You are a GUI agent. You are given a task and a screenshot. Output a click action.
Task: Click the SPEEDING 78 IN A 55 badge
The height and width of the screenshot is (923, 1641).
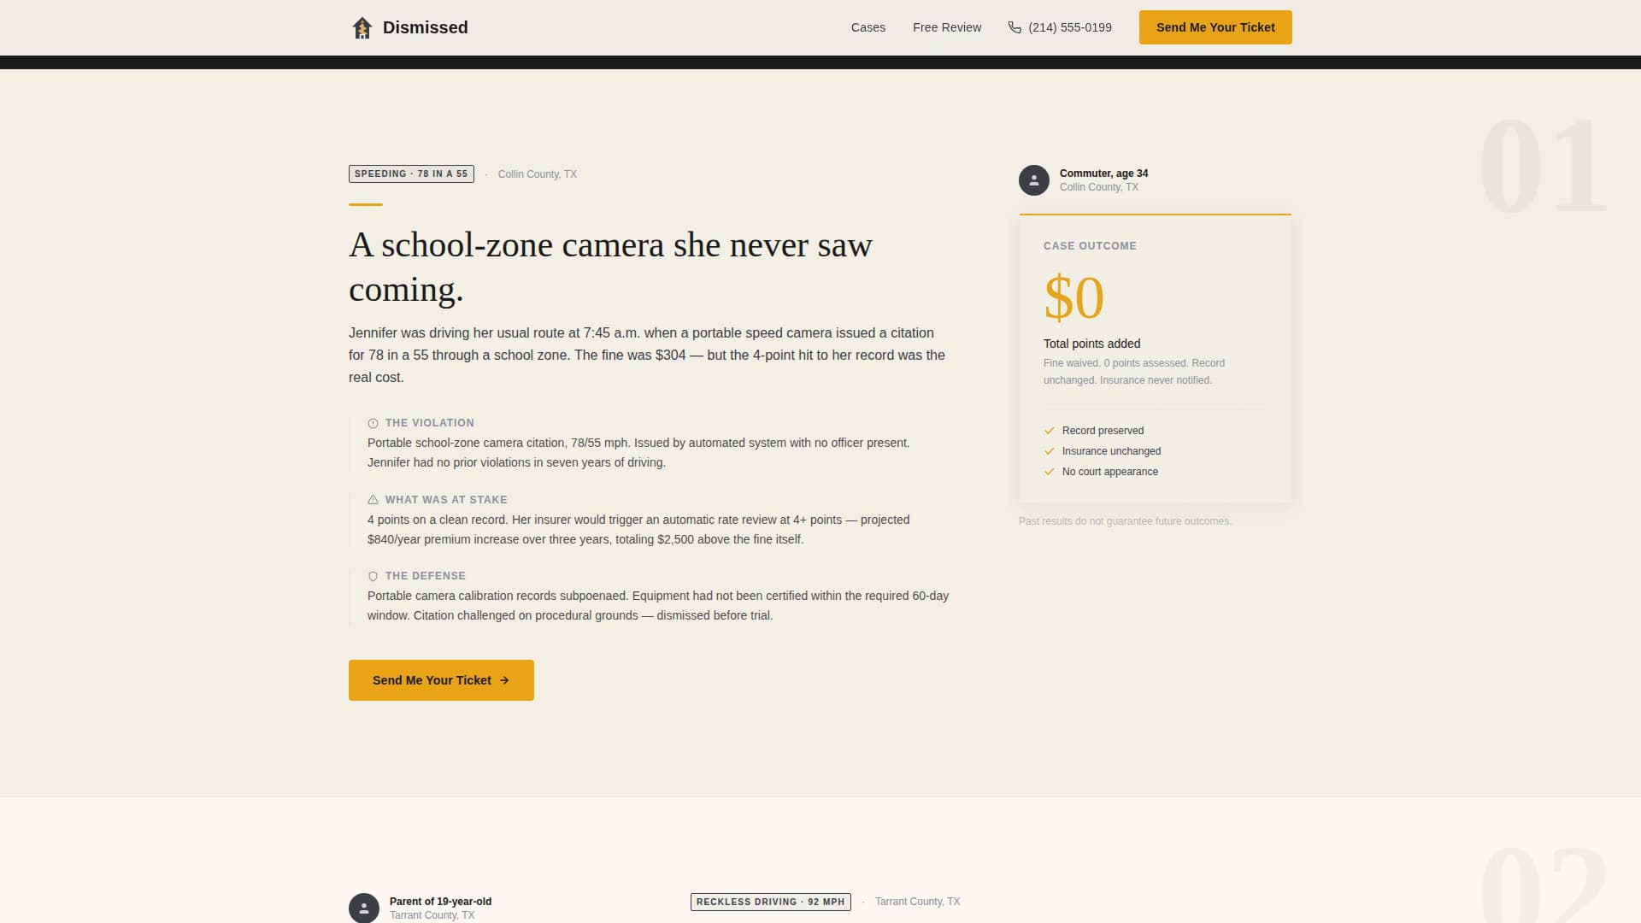[x=410, y=173]
